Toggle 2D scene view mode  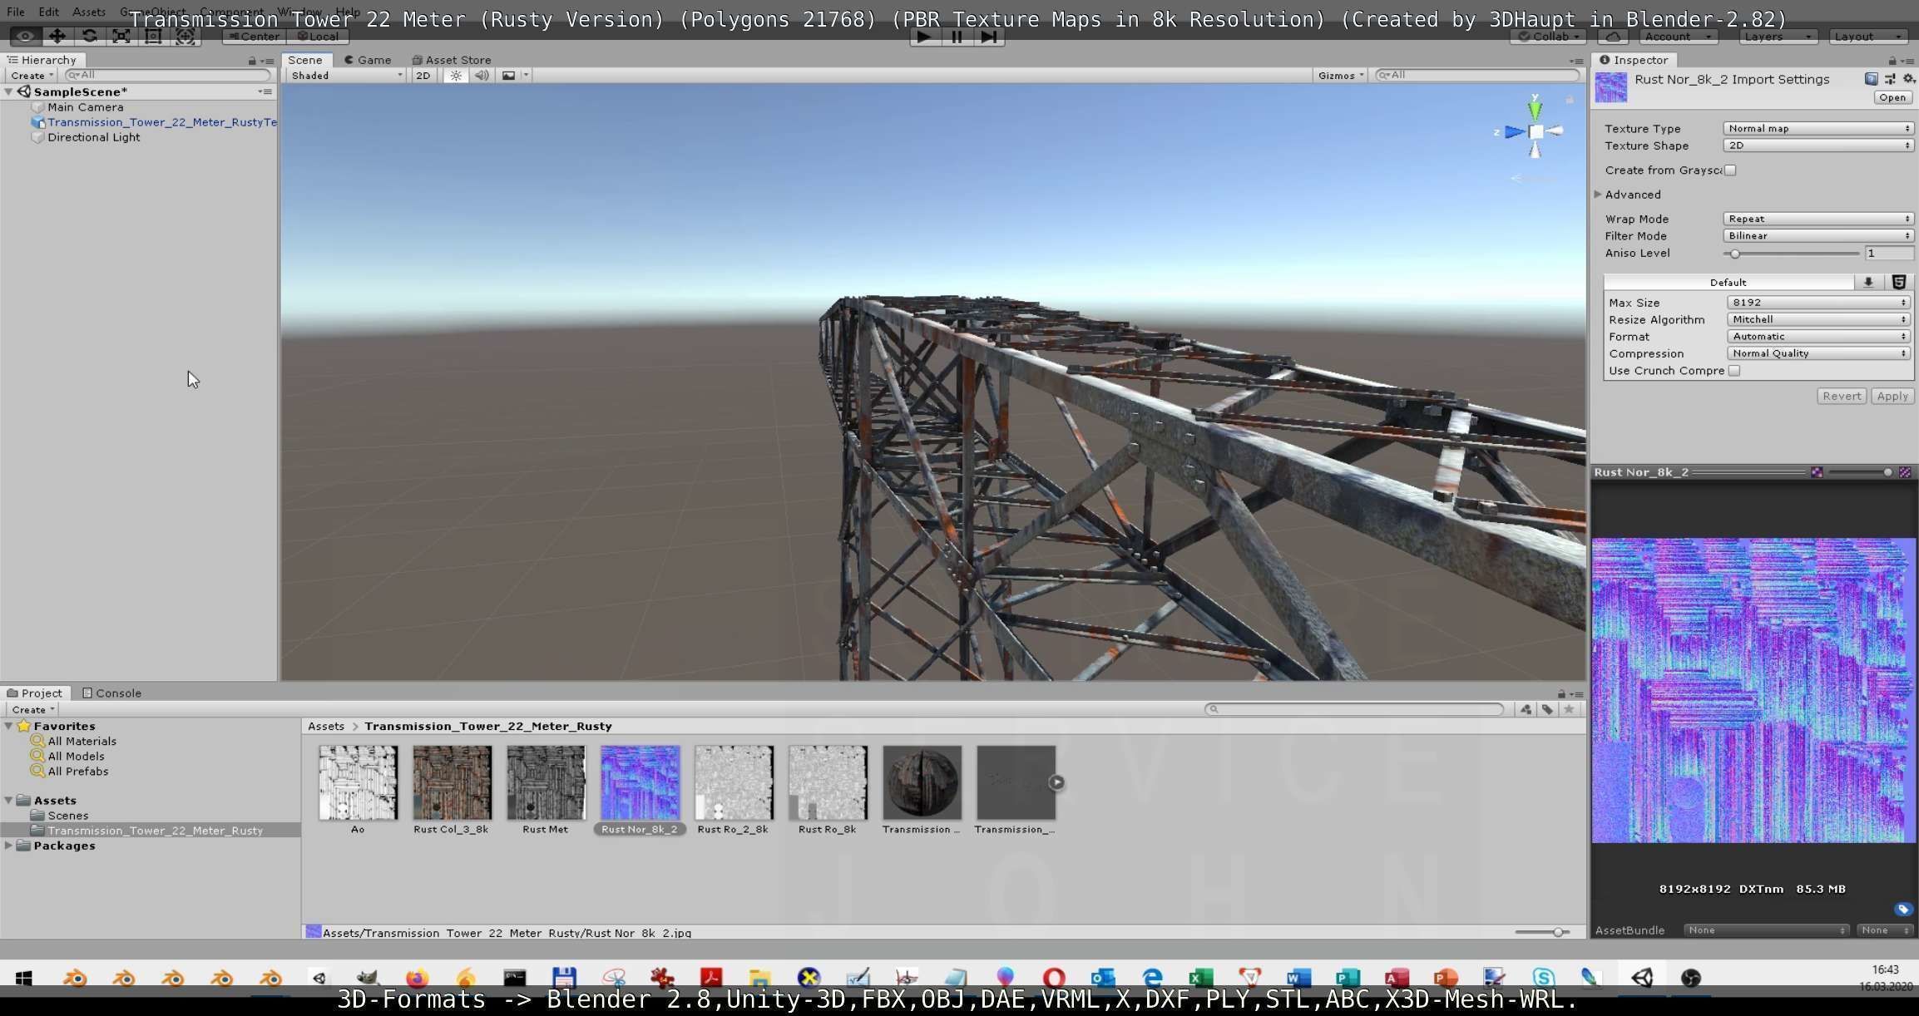423,76
